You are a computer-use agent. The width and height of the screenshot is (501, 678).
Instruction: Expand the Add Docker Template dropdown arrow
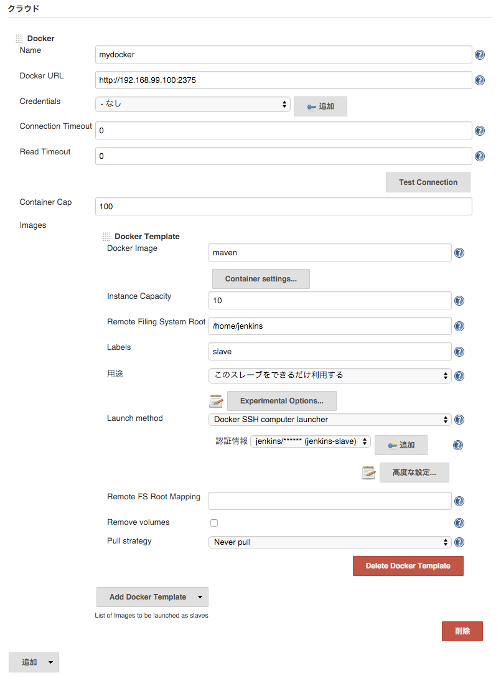[202, 596]
